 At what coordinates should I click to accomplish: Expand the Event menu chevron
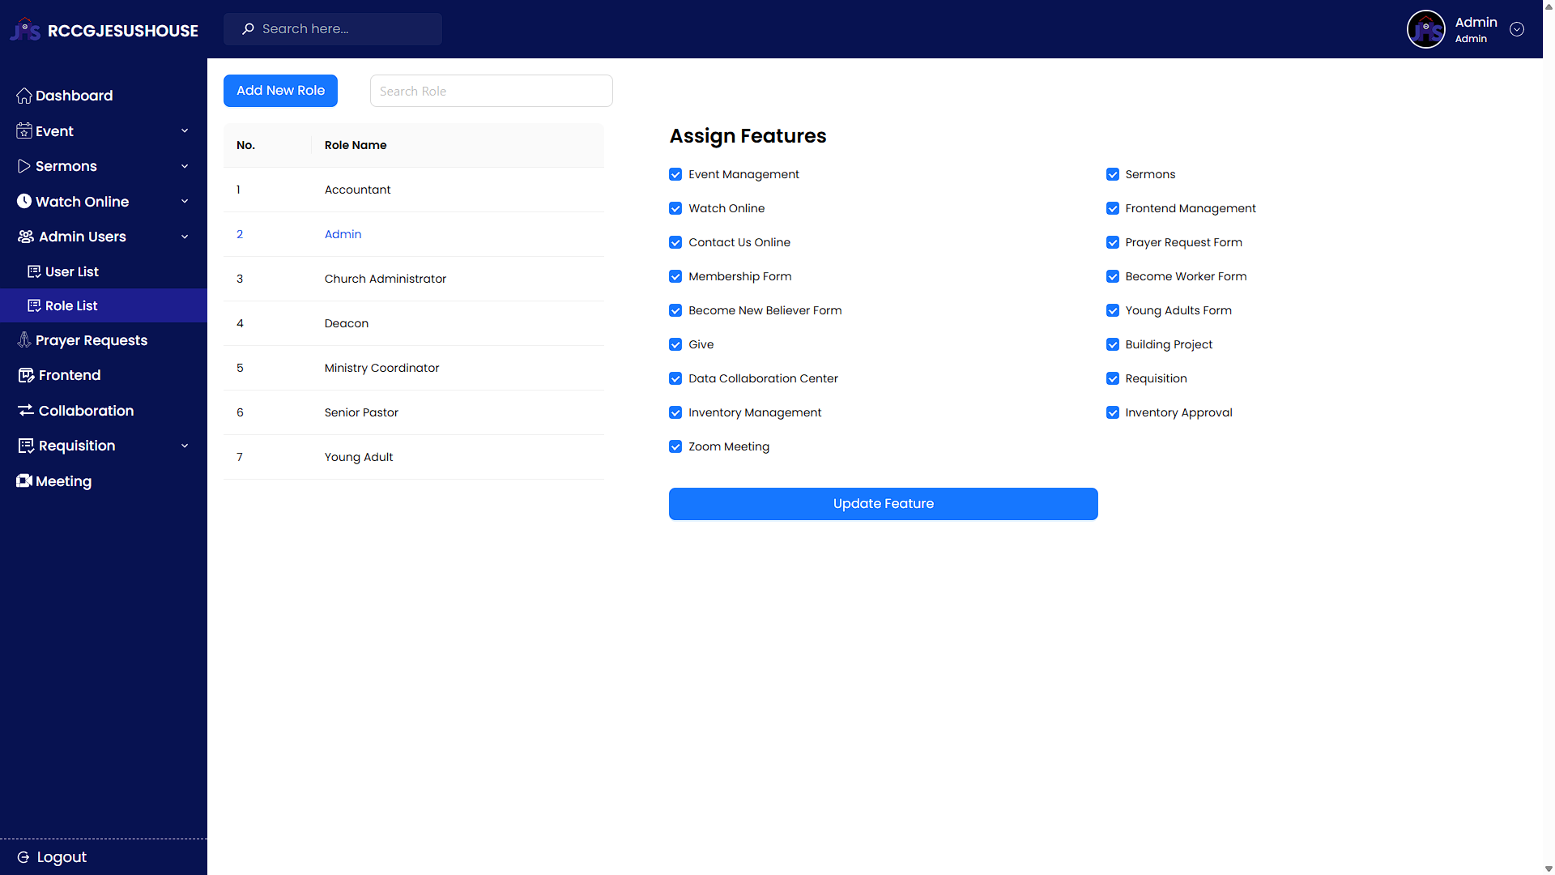tap(185, 131)
